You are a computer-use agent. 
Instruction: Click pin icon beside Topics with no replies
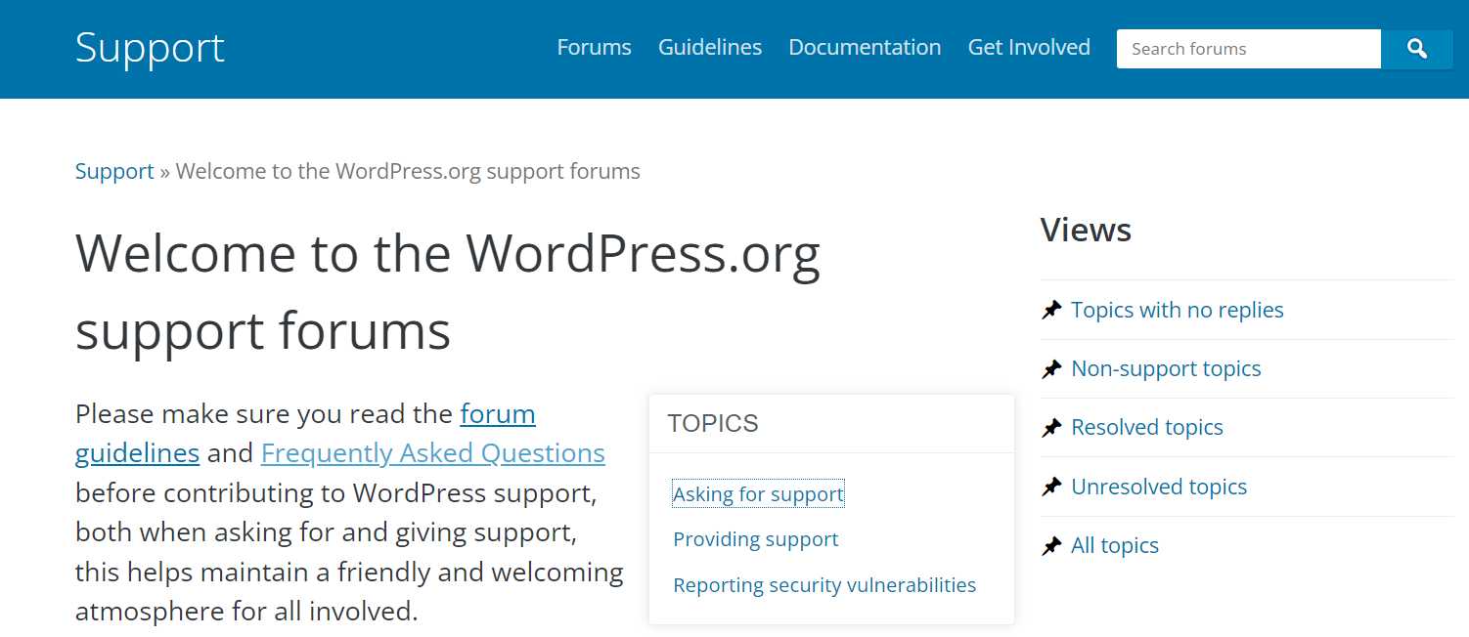[1051, 311]
